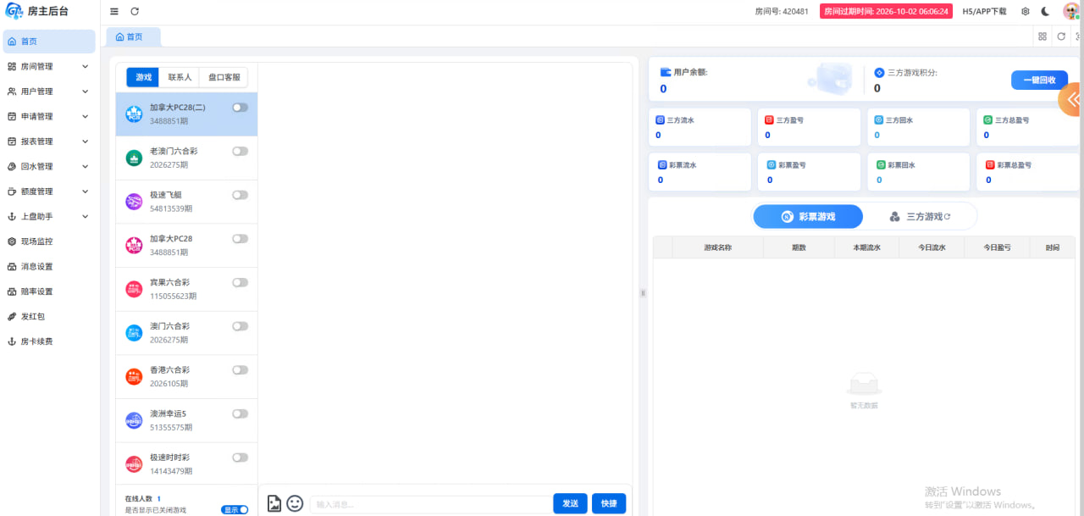Go to 赔率设置 in the sidebar

pyautogui.click(x=48, y=291)
